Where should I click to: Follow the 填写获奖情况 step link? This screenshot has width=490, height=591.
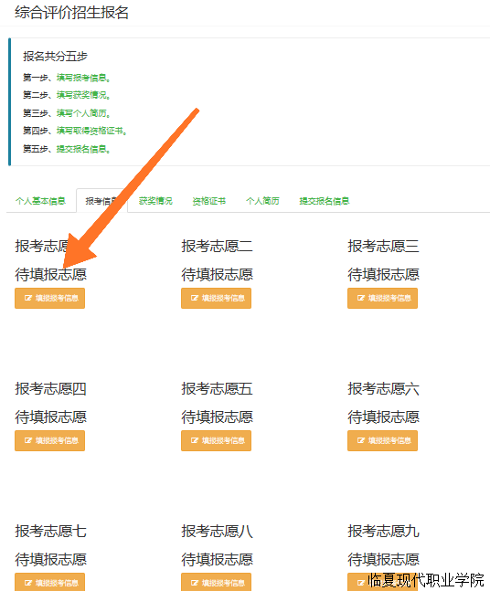click(83, 95)
